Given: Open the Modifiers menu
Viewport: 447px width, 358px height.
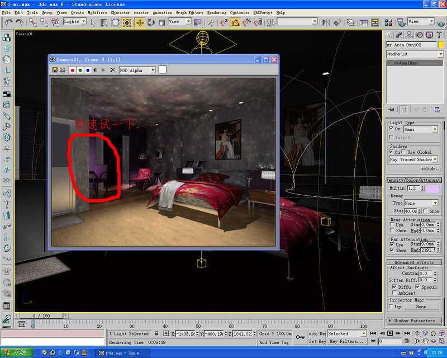Looking at the screenshot, I should pos(97,12).
